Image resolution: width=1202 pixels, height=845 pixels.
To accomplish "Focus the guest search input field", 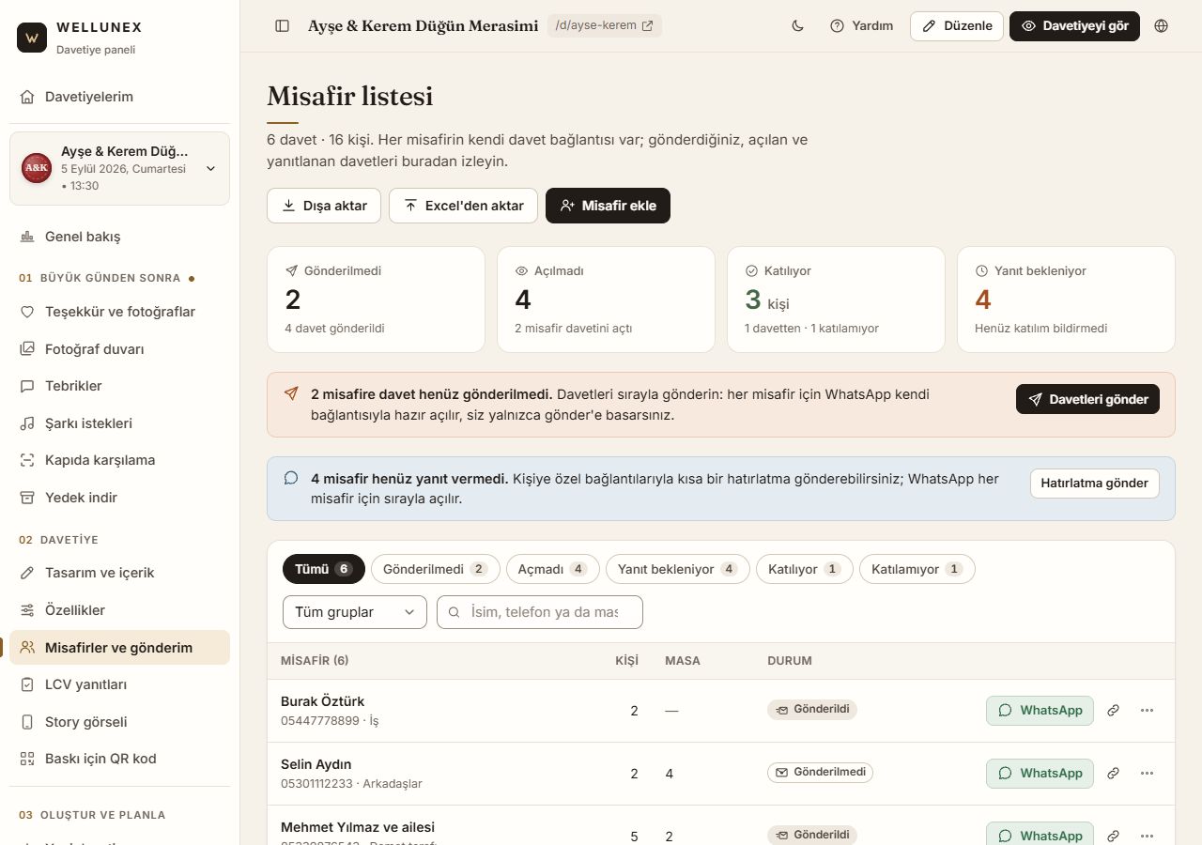I will coord(540,612).
